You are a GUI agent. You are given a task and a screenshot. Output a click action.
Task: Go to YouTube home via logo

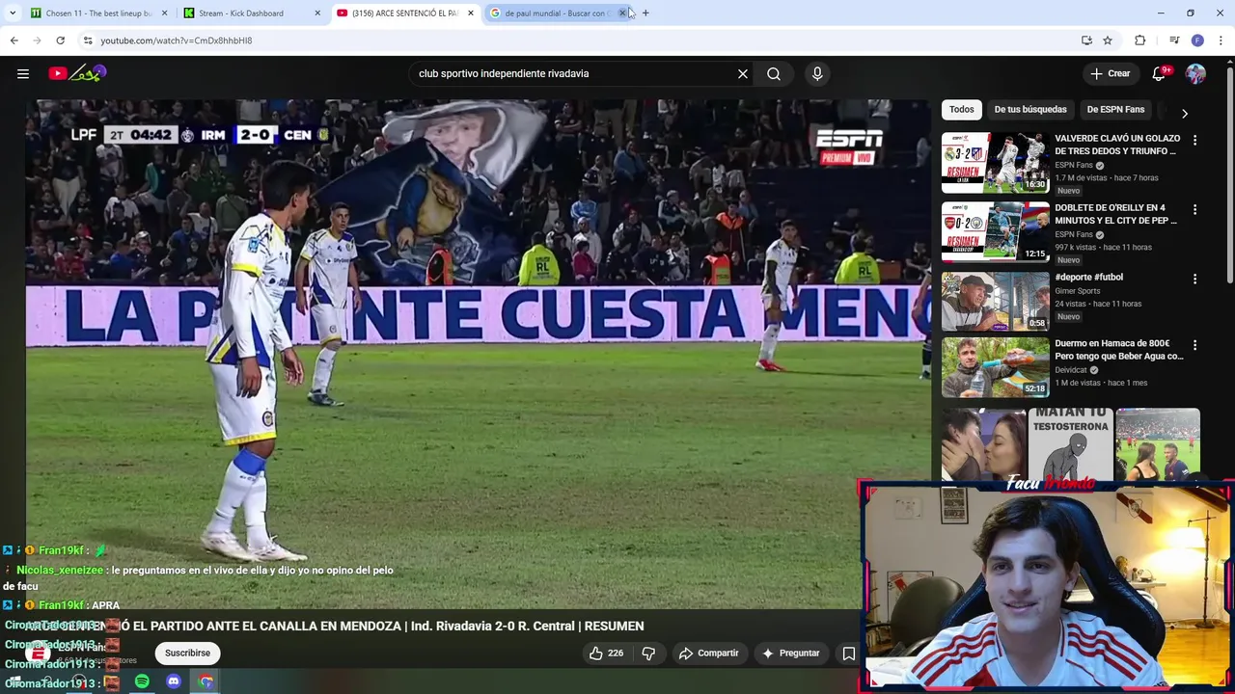pos(77,73)
